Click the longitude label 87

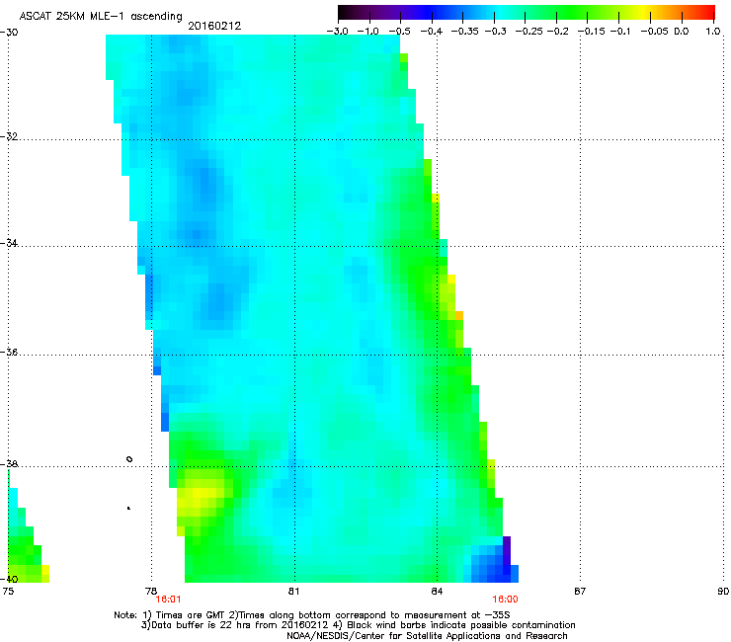580,592
